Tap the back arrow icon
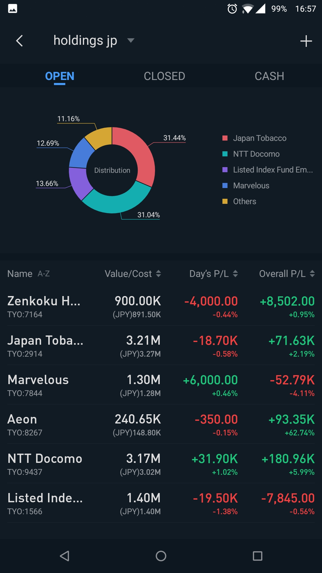322x573 pixels. pyautogui.click(x=19, y=41)
